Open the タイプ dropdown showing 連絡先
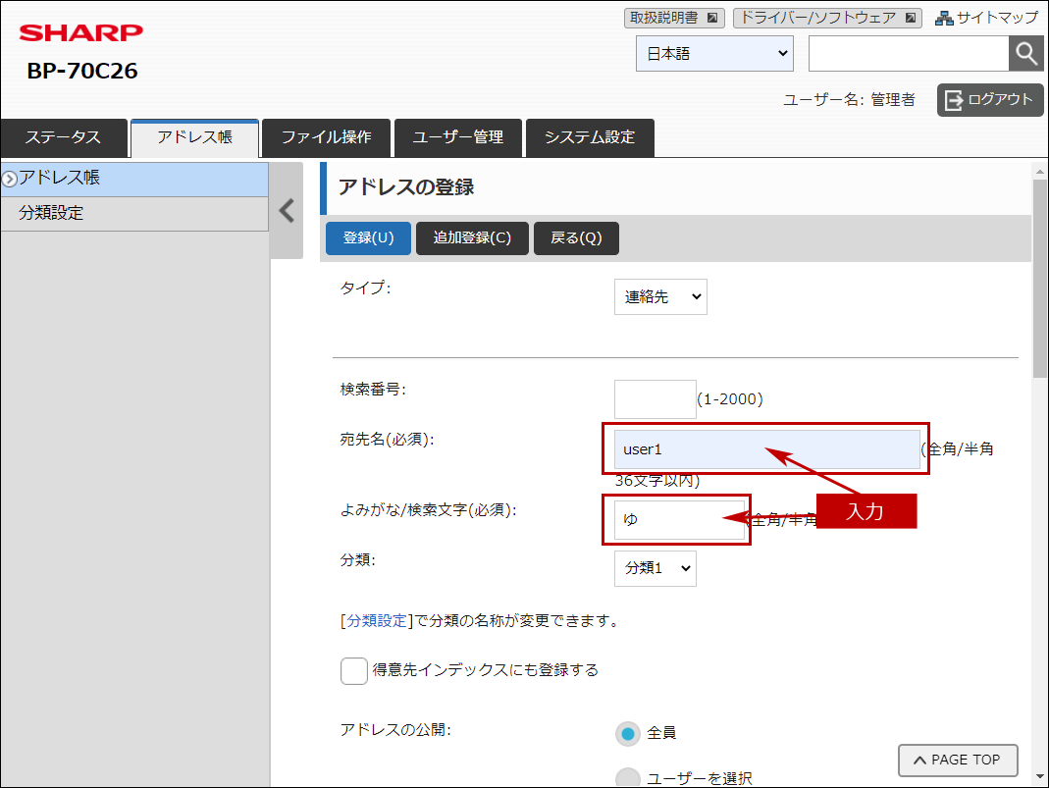The height and width of the screenshot is (788, 1049). (660, 297)
